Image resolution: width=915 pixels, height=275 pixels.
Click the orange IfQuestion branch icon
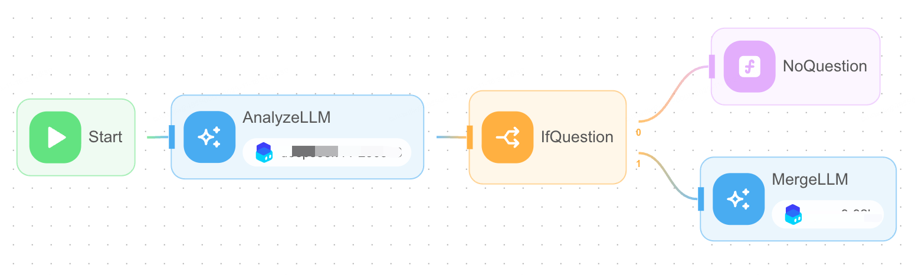[507, 137]
